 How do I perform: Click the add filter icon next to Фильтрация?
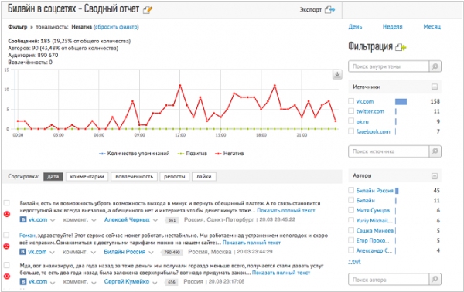click(x=401, y=47)
